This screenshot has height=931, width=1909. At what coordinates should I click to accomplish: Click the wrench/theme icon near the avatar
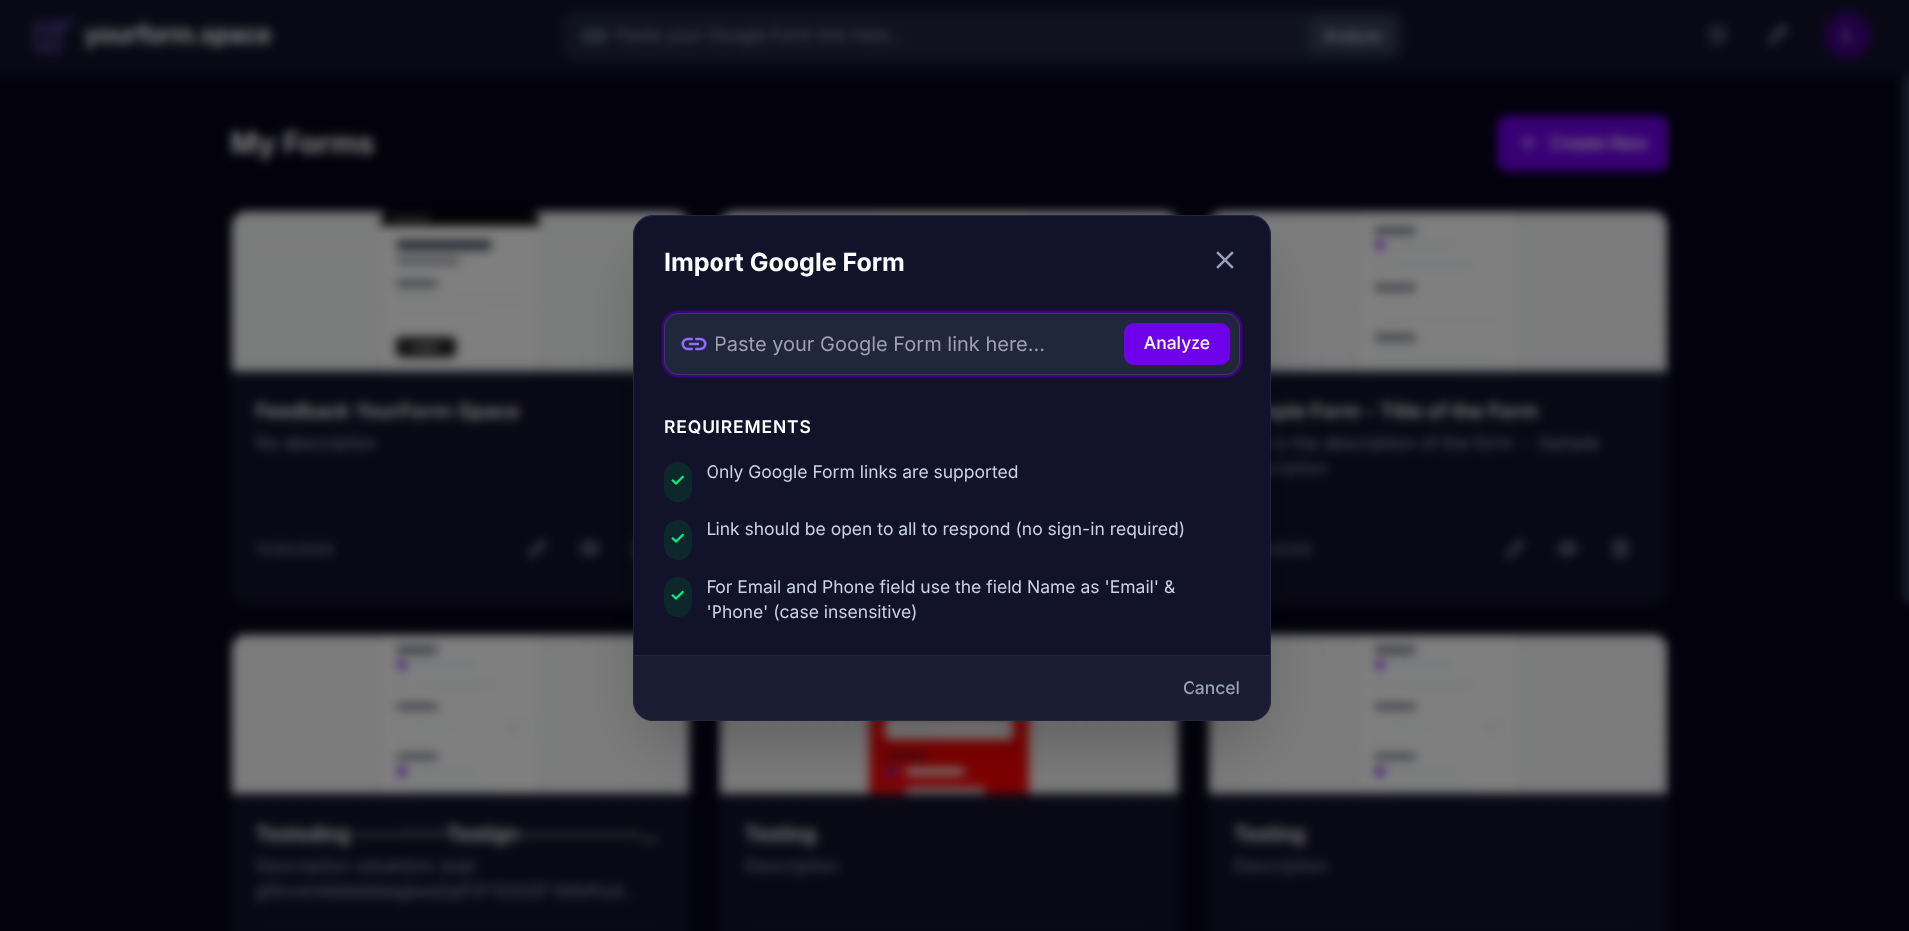click(1777, 35)
